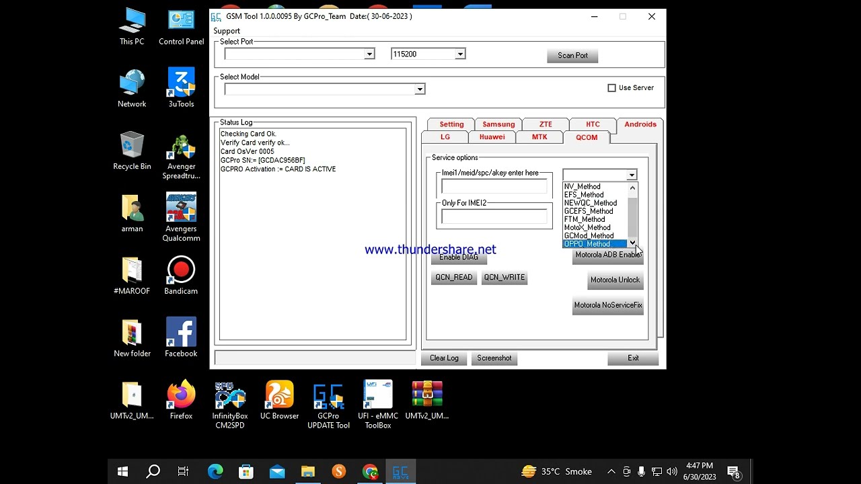Launch Avenger Spreadtrum shortcut

tap(181, 156)
